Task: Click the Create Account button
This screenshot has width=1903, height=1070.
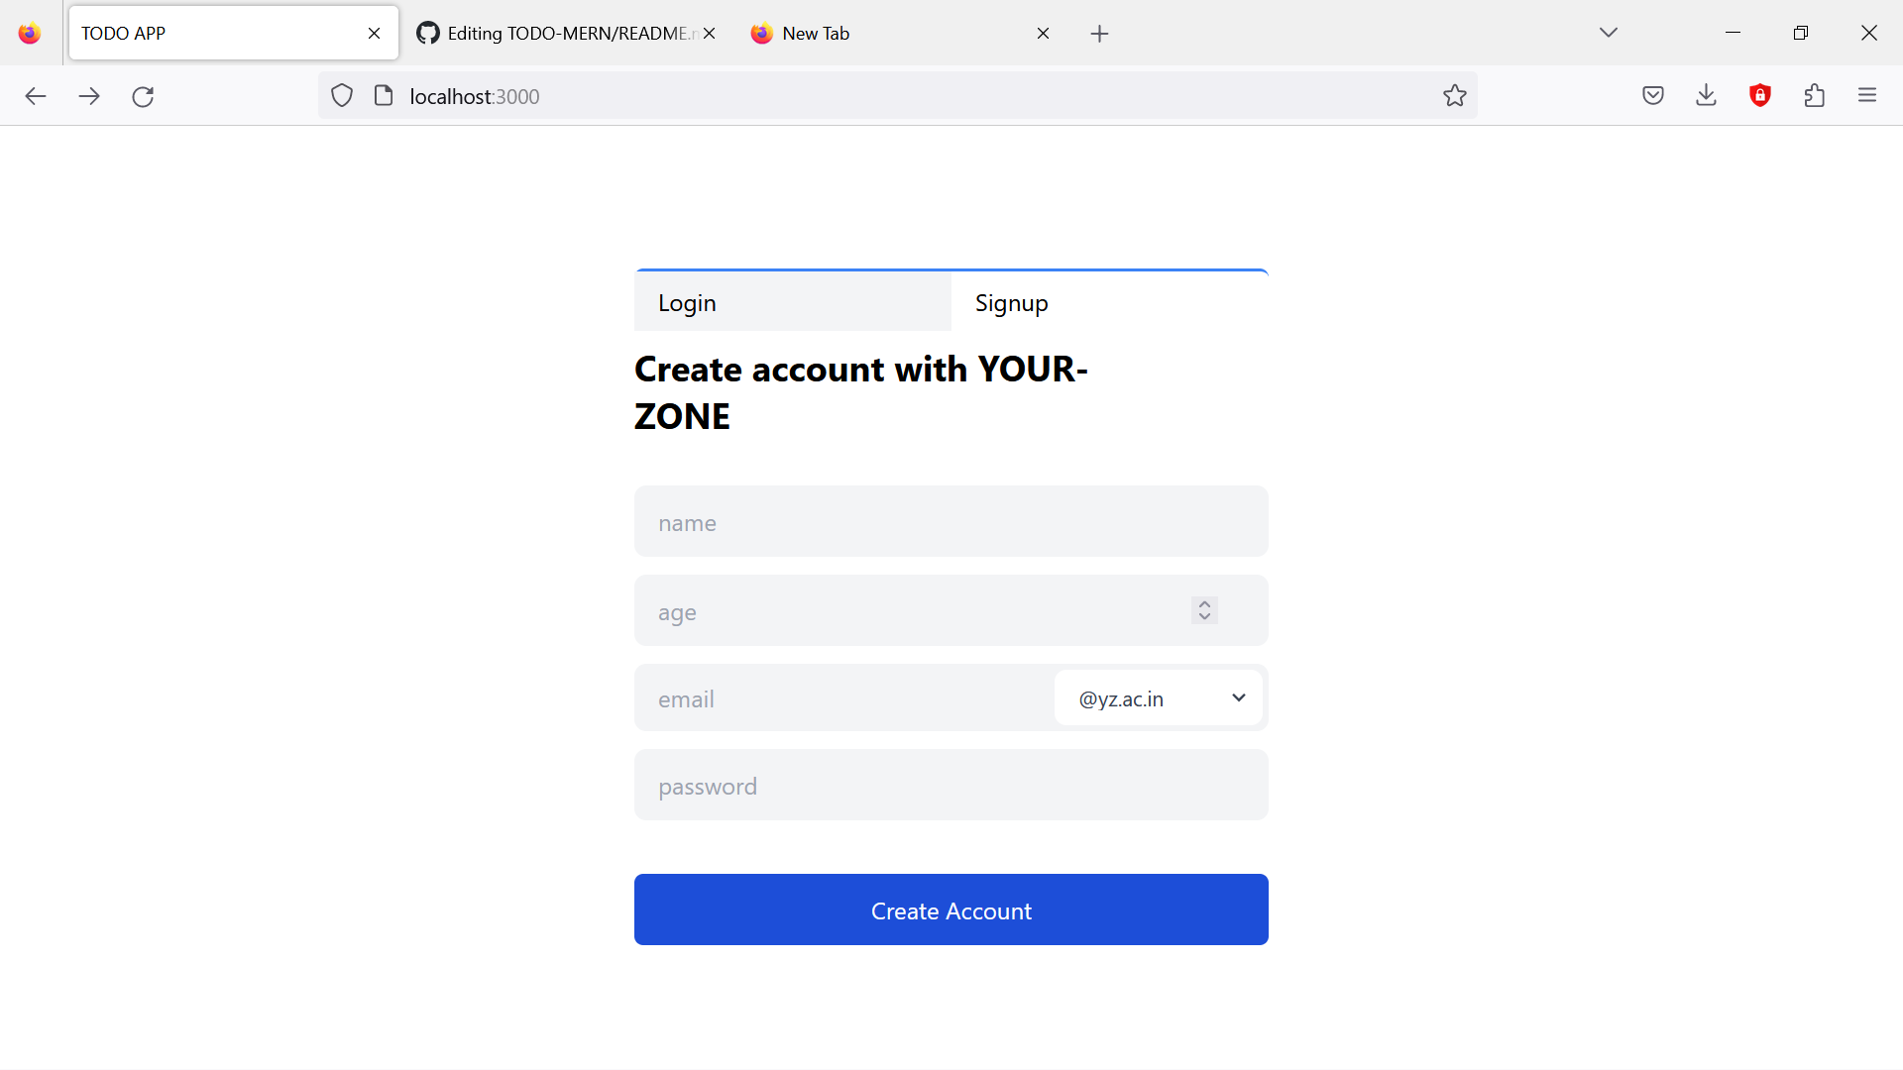Action: pyautogui.click(x=951, y=909)
